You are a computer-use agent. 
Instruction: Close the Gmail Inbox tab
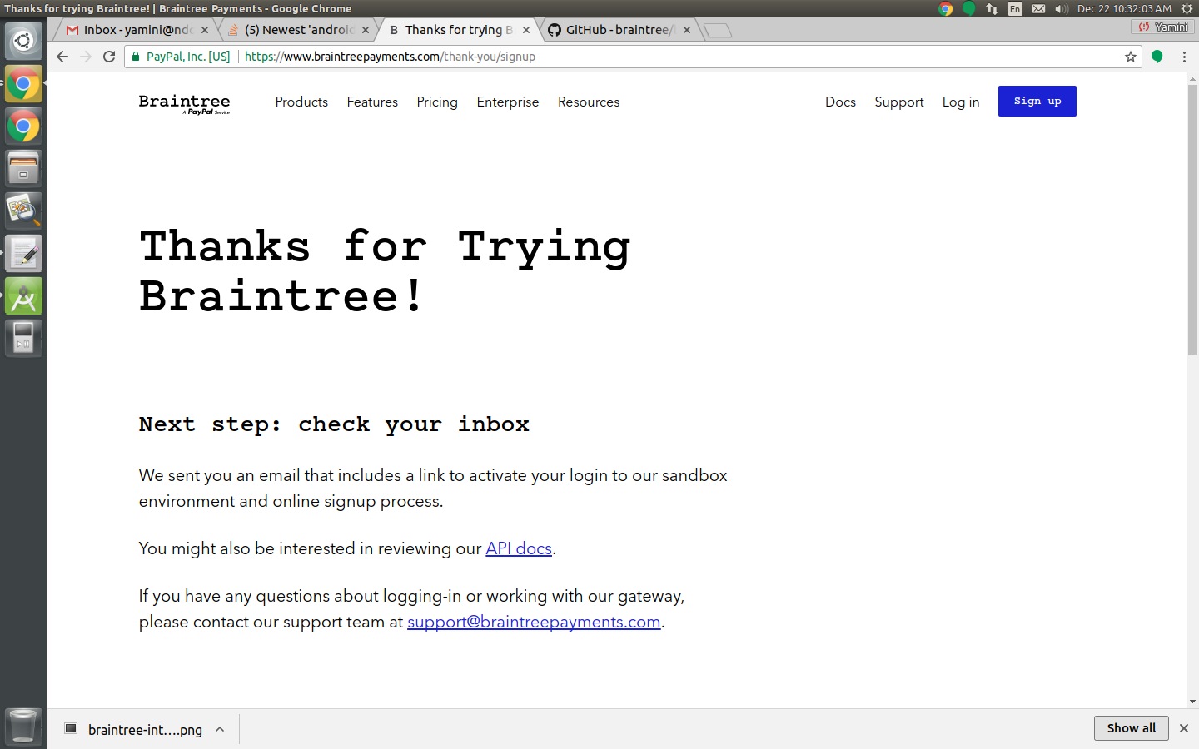click(205, 30)
